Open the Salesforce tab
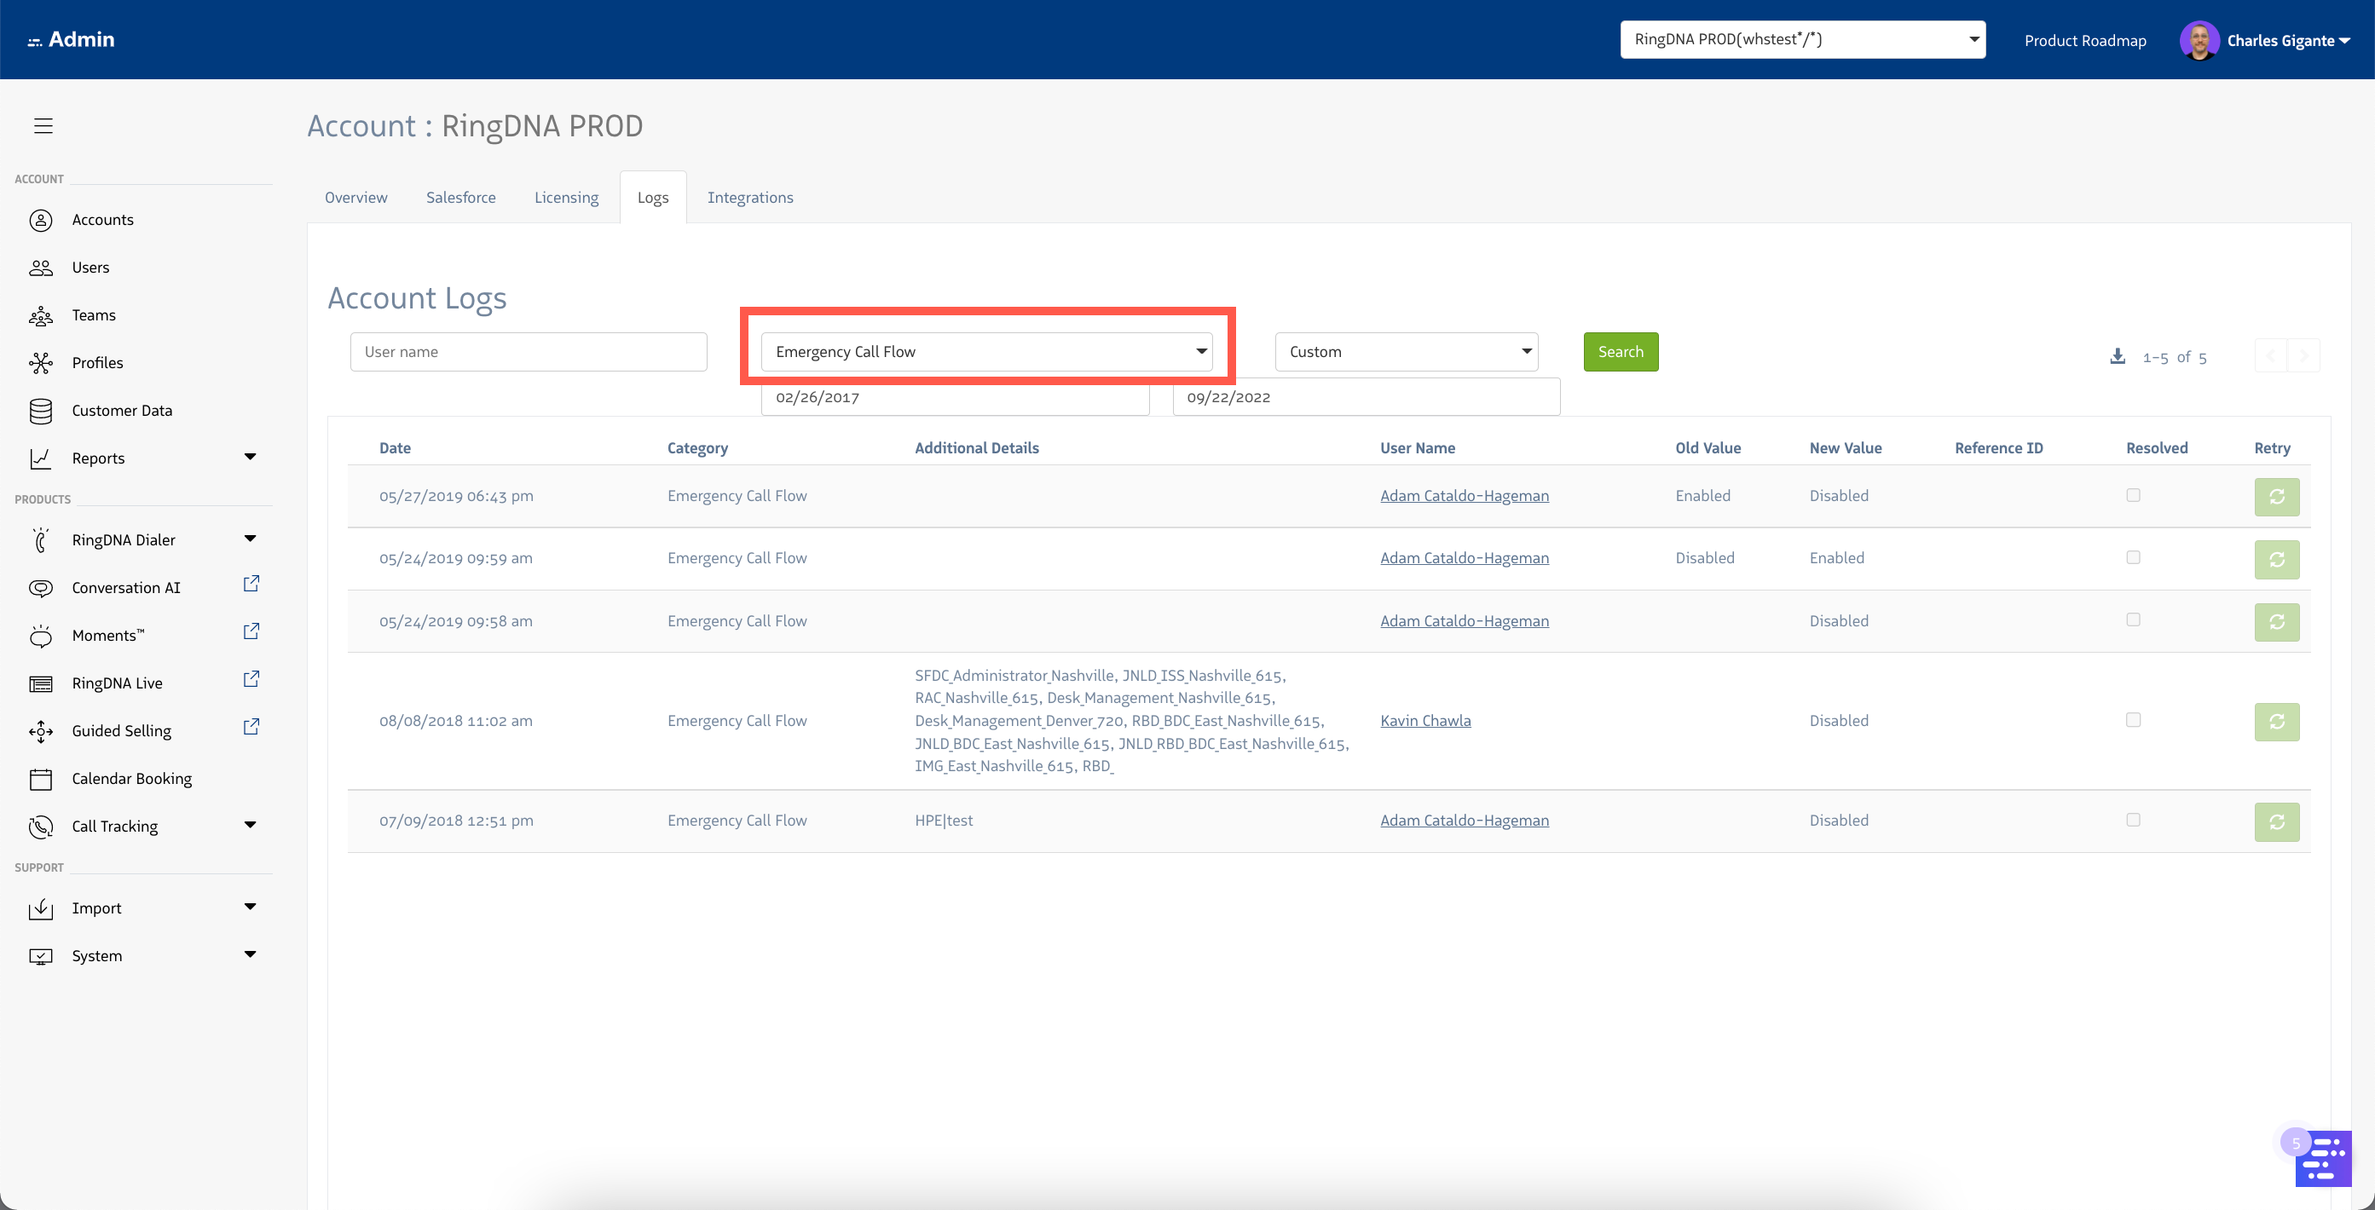The width and height of the screenshot is (2375, 1210). point(461,196)
